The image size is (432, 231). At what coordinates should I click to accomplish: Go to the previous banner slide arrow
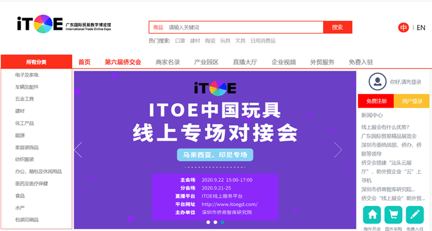click(x=78, y=150)
